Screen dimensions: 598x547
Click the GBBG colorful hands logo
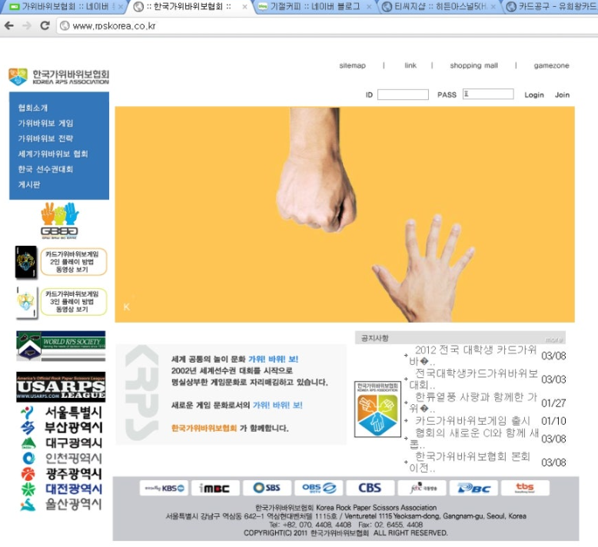coord(59,220)
